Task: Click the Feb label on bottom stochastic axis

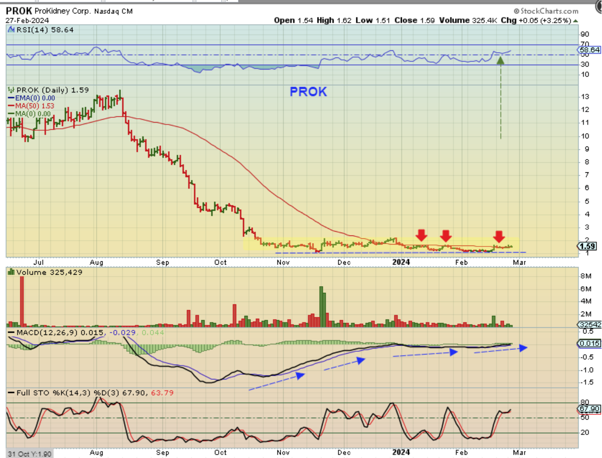Action: (461, 452)
